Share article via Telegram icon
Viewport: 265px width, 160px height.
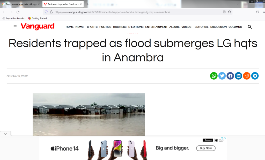tap(255, 76)
